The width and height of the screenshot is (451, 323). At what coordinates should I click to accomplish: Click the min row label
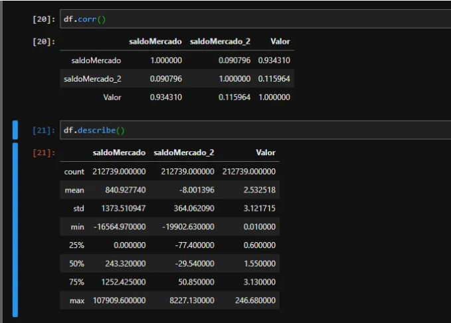pyautogui.click(x=77, y=227)
